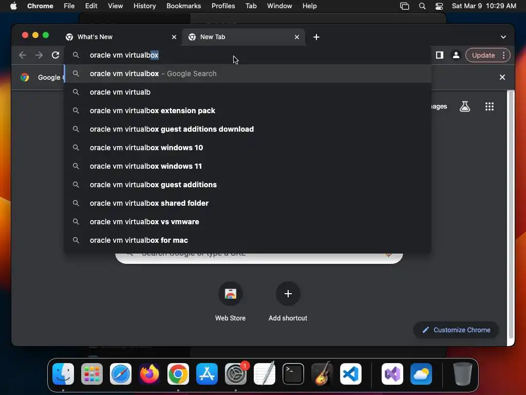
Task: Open Visual Studio Code from the Dock
Action: pyautogui.click(x=351, y=374)
